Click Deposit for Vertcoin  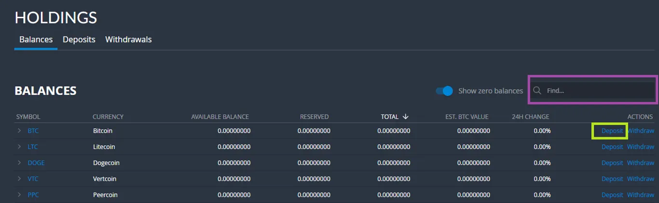coord(612,178)
